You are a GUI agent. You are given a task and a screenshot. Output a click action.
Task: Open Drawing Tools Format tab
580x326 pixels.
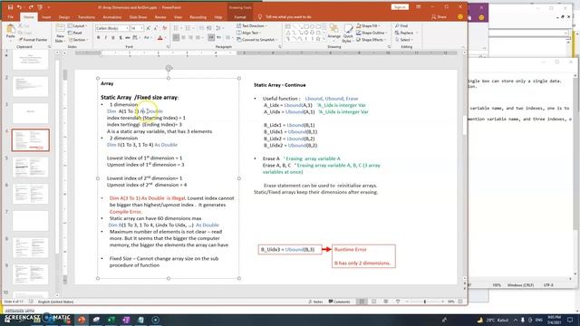coord(239,17)
